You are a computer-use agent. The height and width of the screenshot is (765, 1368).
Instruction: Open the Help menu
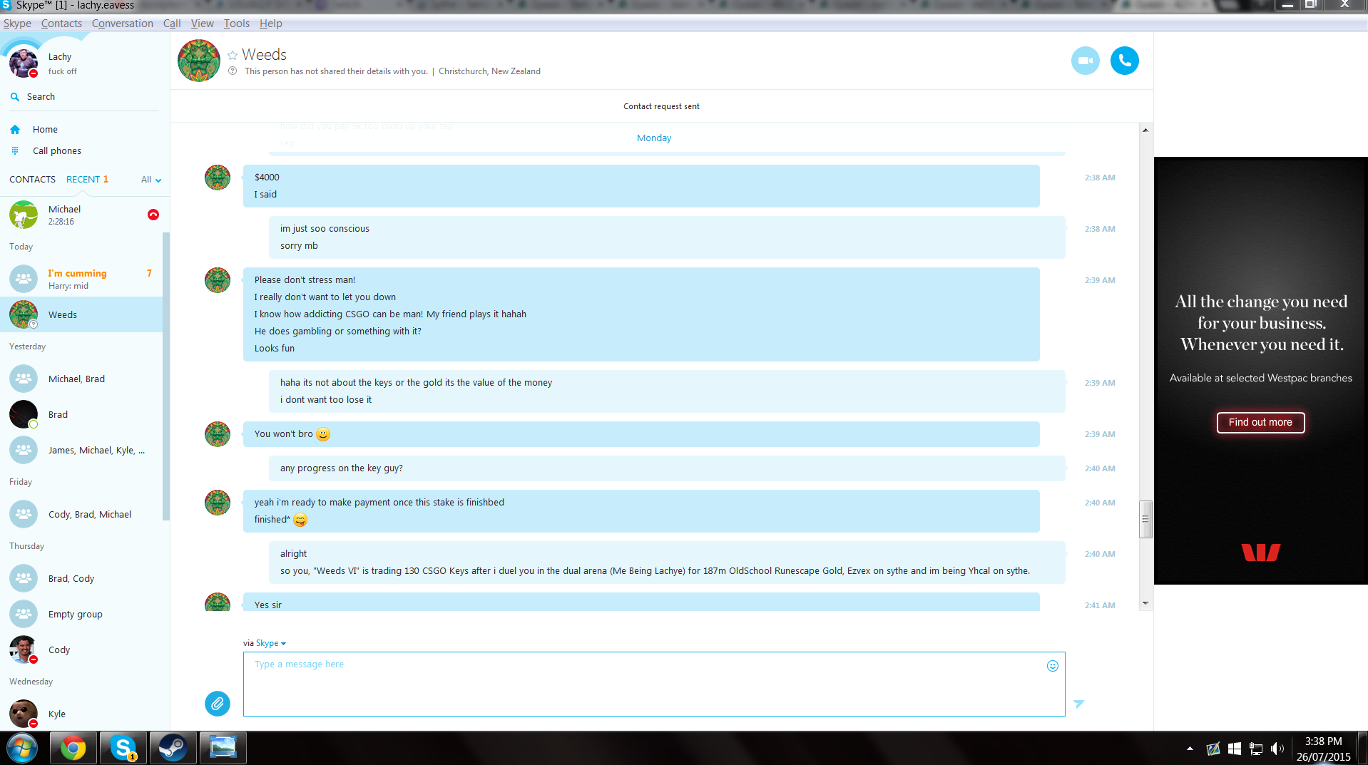click(271, 24)
